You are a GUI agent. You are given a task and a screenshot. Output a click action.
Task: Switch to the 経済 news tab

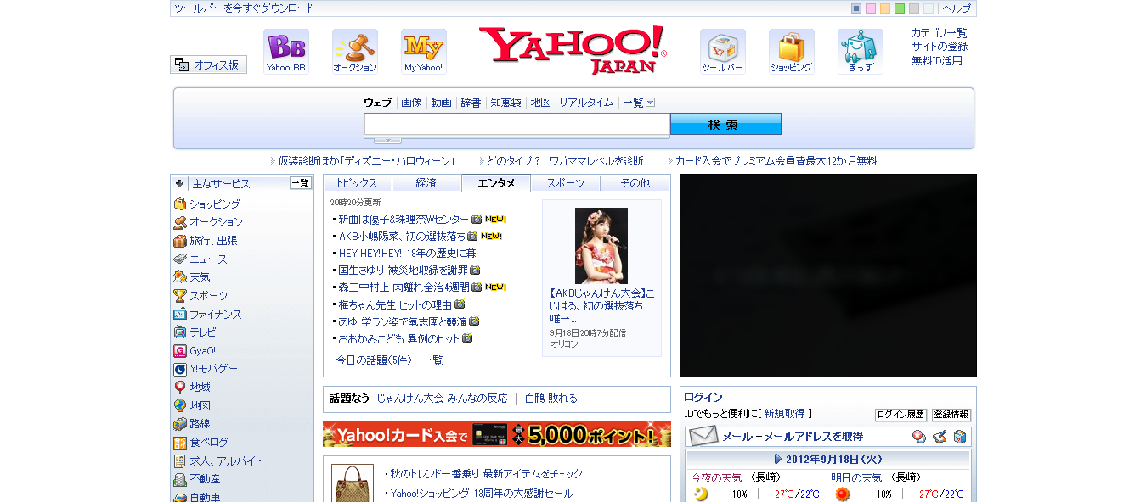(426, 183)
